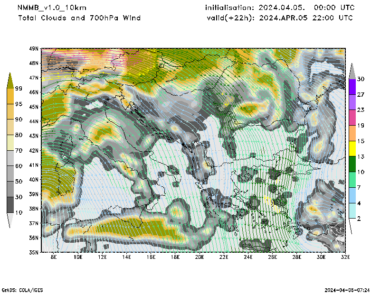Click the pink 19–23 wind legend swatch
The image size is (380, 293).
tap(352, 118)
